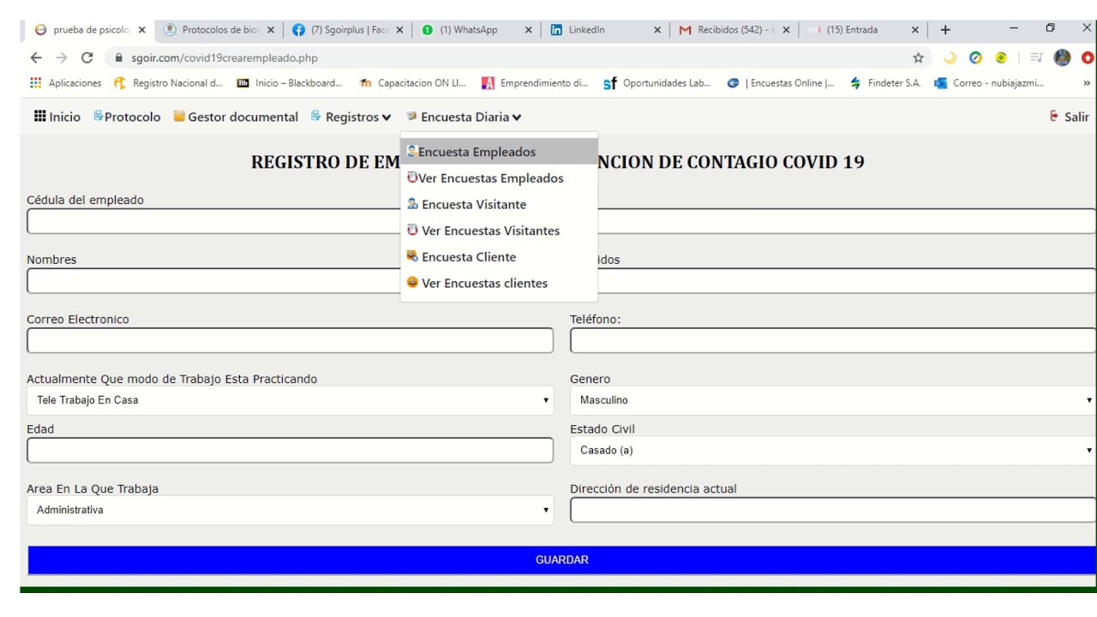1097x617 pixels.
Task: Go back with the browser back arrow
Action: (35, 58)
